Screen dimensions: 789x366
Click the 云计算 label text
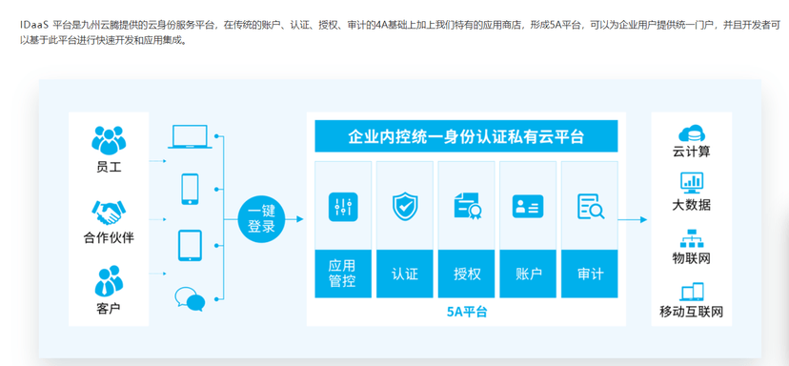692,151
